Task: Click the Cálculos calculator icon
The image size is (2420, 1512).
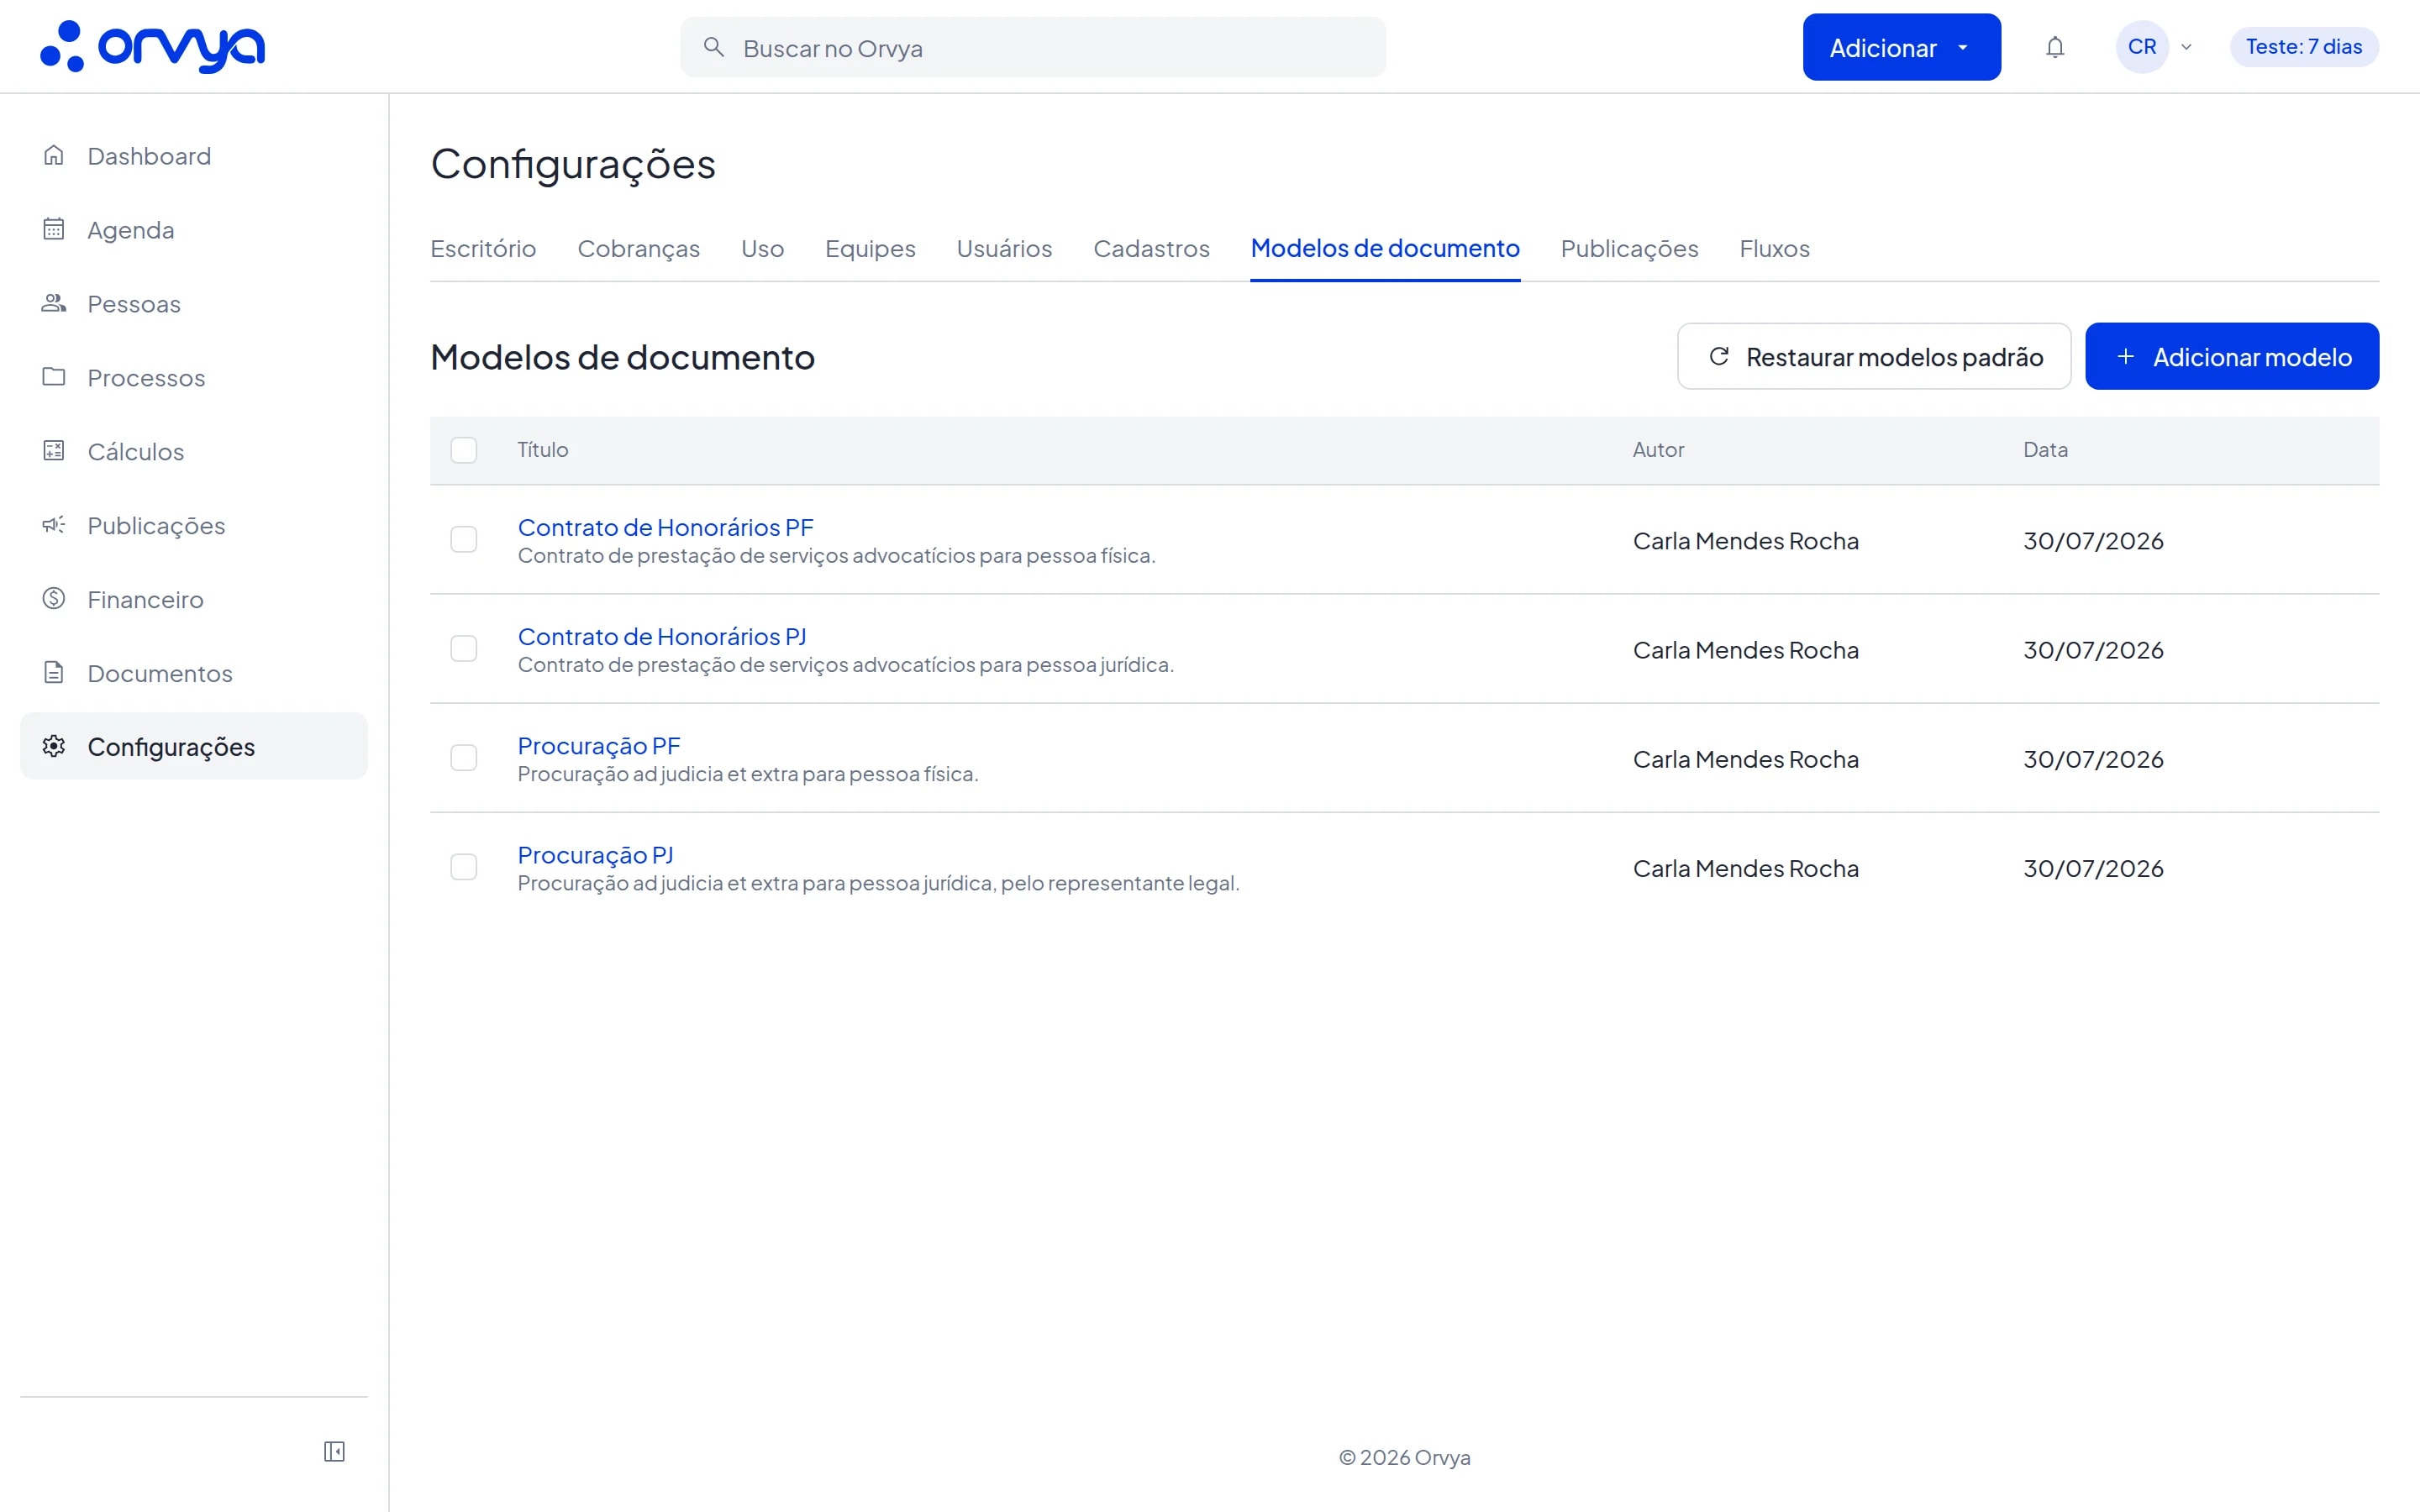Action: pyautogui.click(x=54, y=451)
